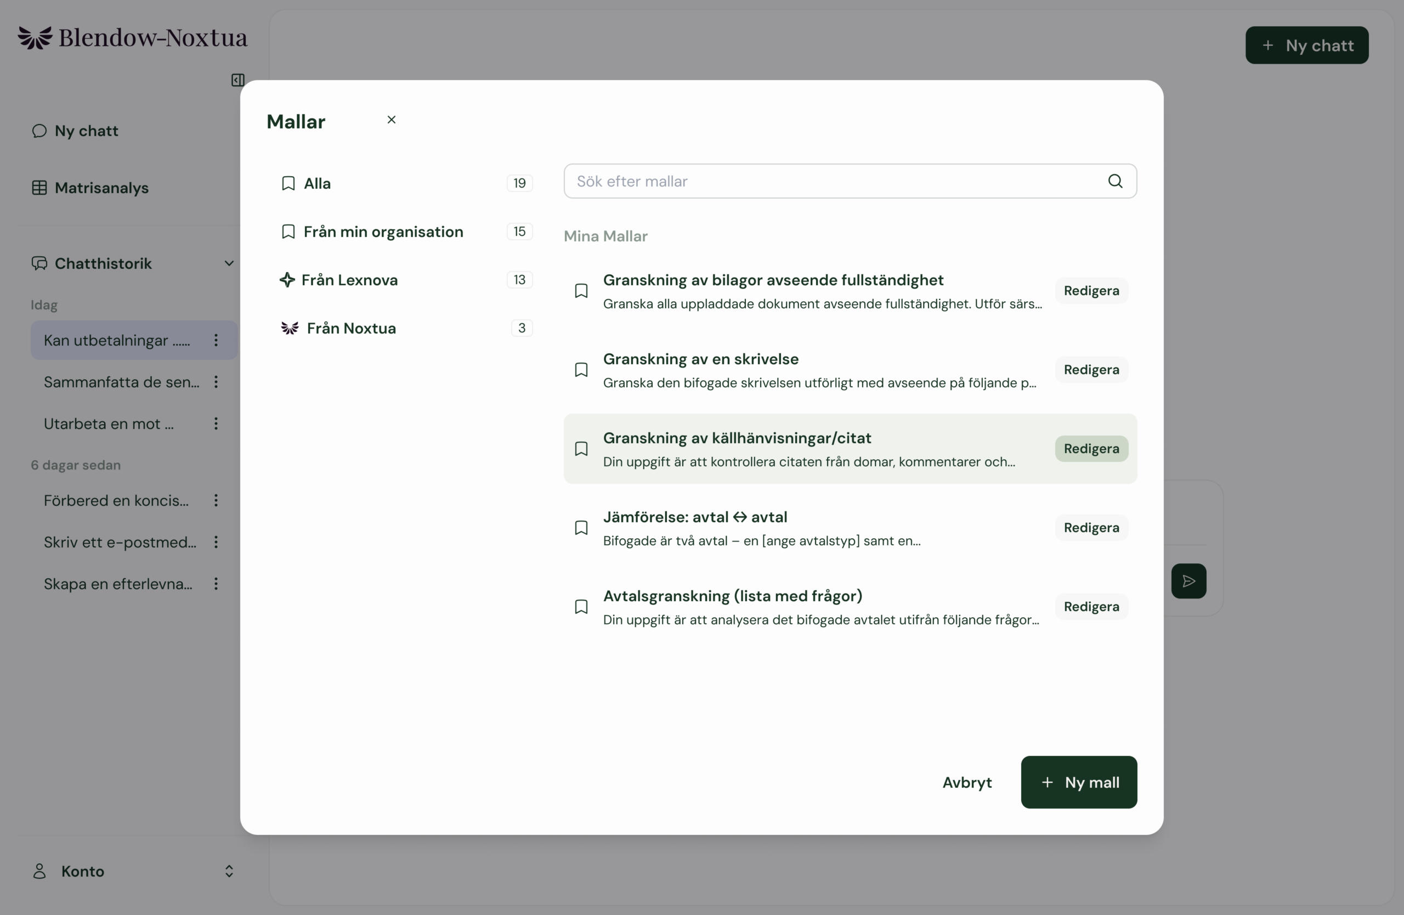The height and width of the screenshot is (915, 1404).
Task: Open options for Utarbeta en mot chat
Action: click(216, 423)
